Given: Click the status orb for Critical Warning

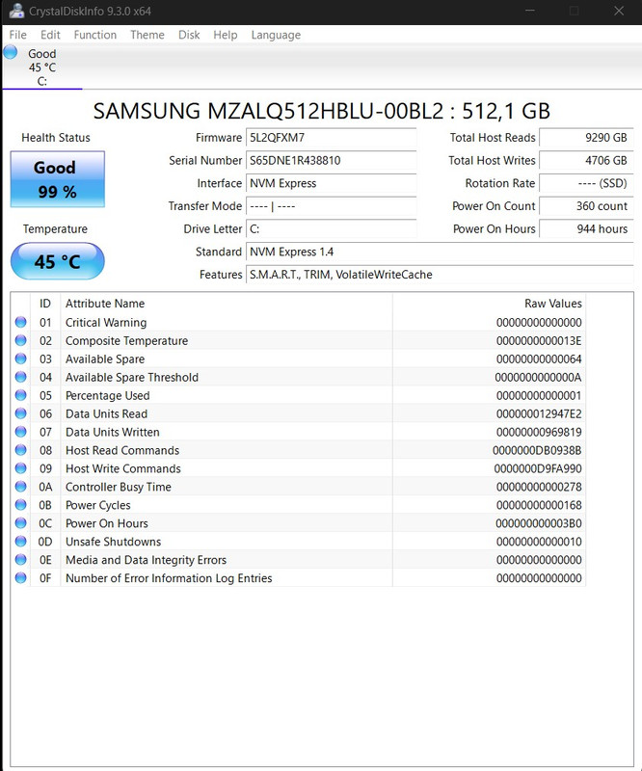Looking at the screenshot, I should pos(20,322).
